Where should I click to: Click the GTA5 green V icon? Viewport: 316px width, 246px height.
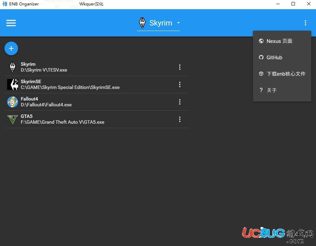coord(13,119)
